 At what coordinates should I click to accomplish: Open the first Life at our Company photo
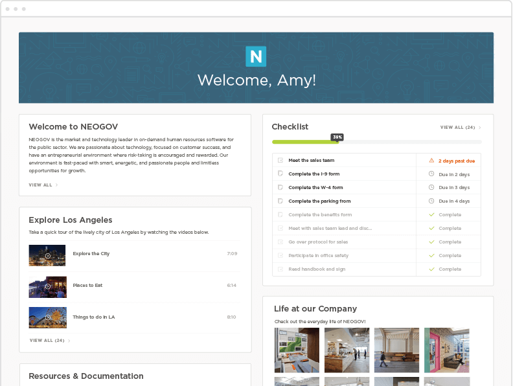tap(297, 350)
